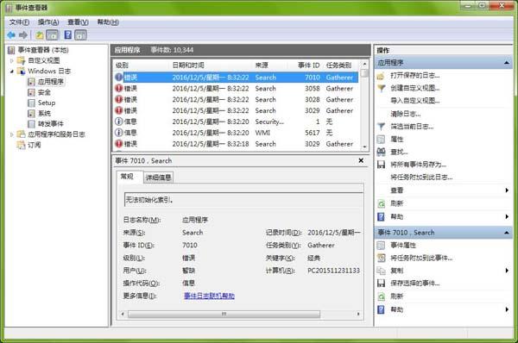Click the Back arrow toolbar icon
Image resolution: width=518 pixels, height=343 pixels.
pyautogui.click(x=11, y=35)
